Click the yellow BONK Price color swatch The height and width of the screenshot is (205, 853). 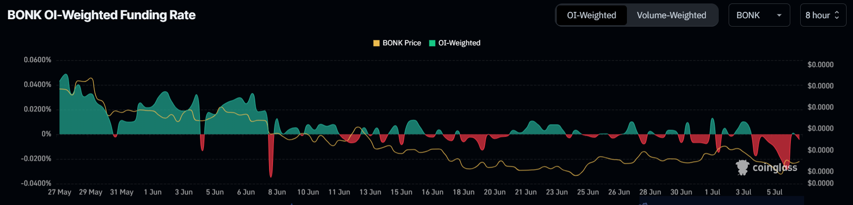coord(377,43)
